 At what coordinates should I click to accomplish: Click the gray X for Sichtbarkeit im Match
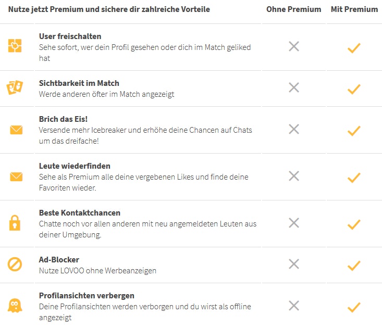tap(294, 87)
